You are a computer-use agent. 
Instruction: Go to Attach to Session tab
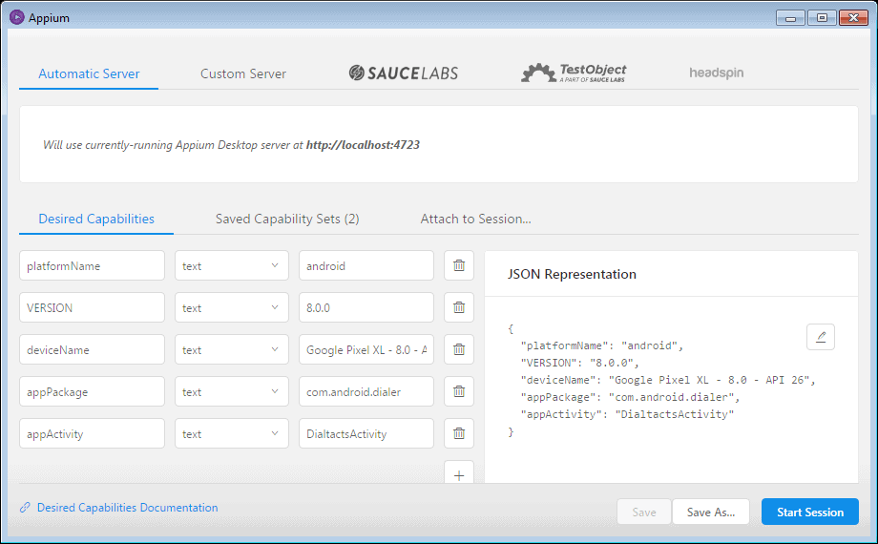tap(475, 219)
